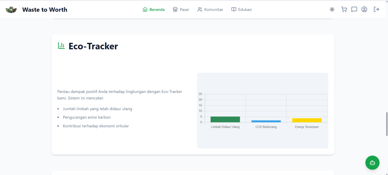Click the green Limbah Didaur Ulang bar

(x=225, y=119)
